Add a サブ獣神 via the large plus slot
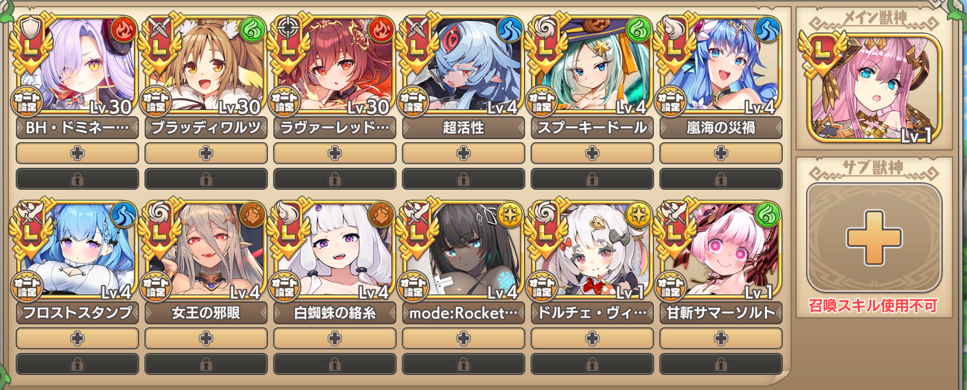The height and width of the screenshot is (390, 967). pyautogui.click(x=874, y=237)
